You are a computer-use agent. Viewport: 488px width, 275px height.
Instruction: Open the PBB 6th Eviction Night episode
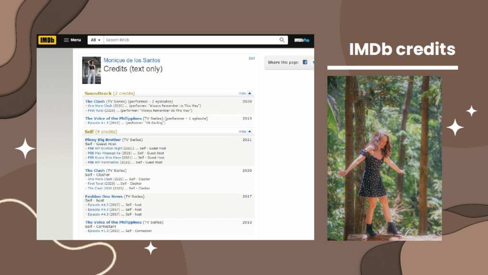pyautogui.click(x=104, y=148)
